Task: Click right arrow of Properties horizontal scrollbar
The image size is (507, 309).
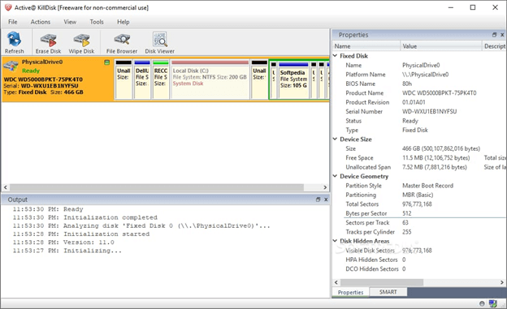Action: tap(502, 282)
